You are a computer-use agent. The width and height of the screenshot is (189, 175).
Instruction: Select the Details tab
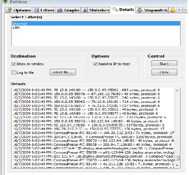pos(123,10)
